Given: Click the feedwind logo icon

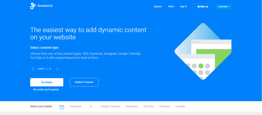Looking at the screenshot, I should point(33,6).
